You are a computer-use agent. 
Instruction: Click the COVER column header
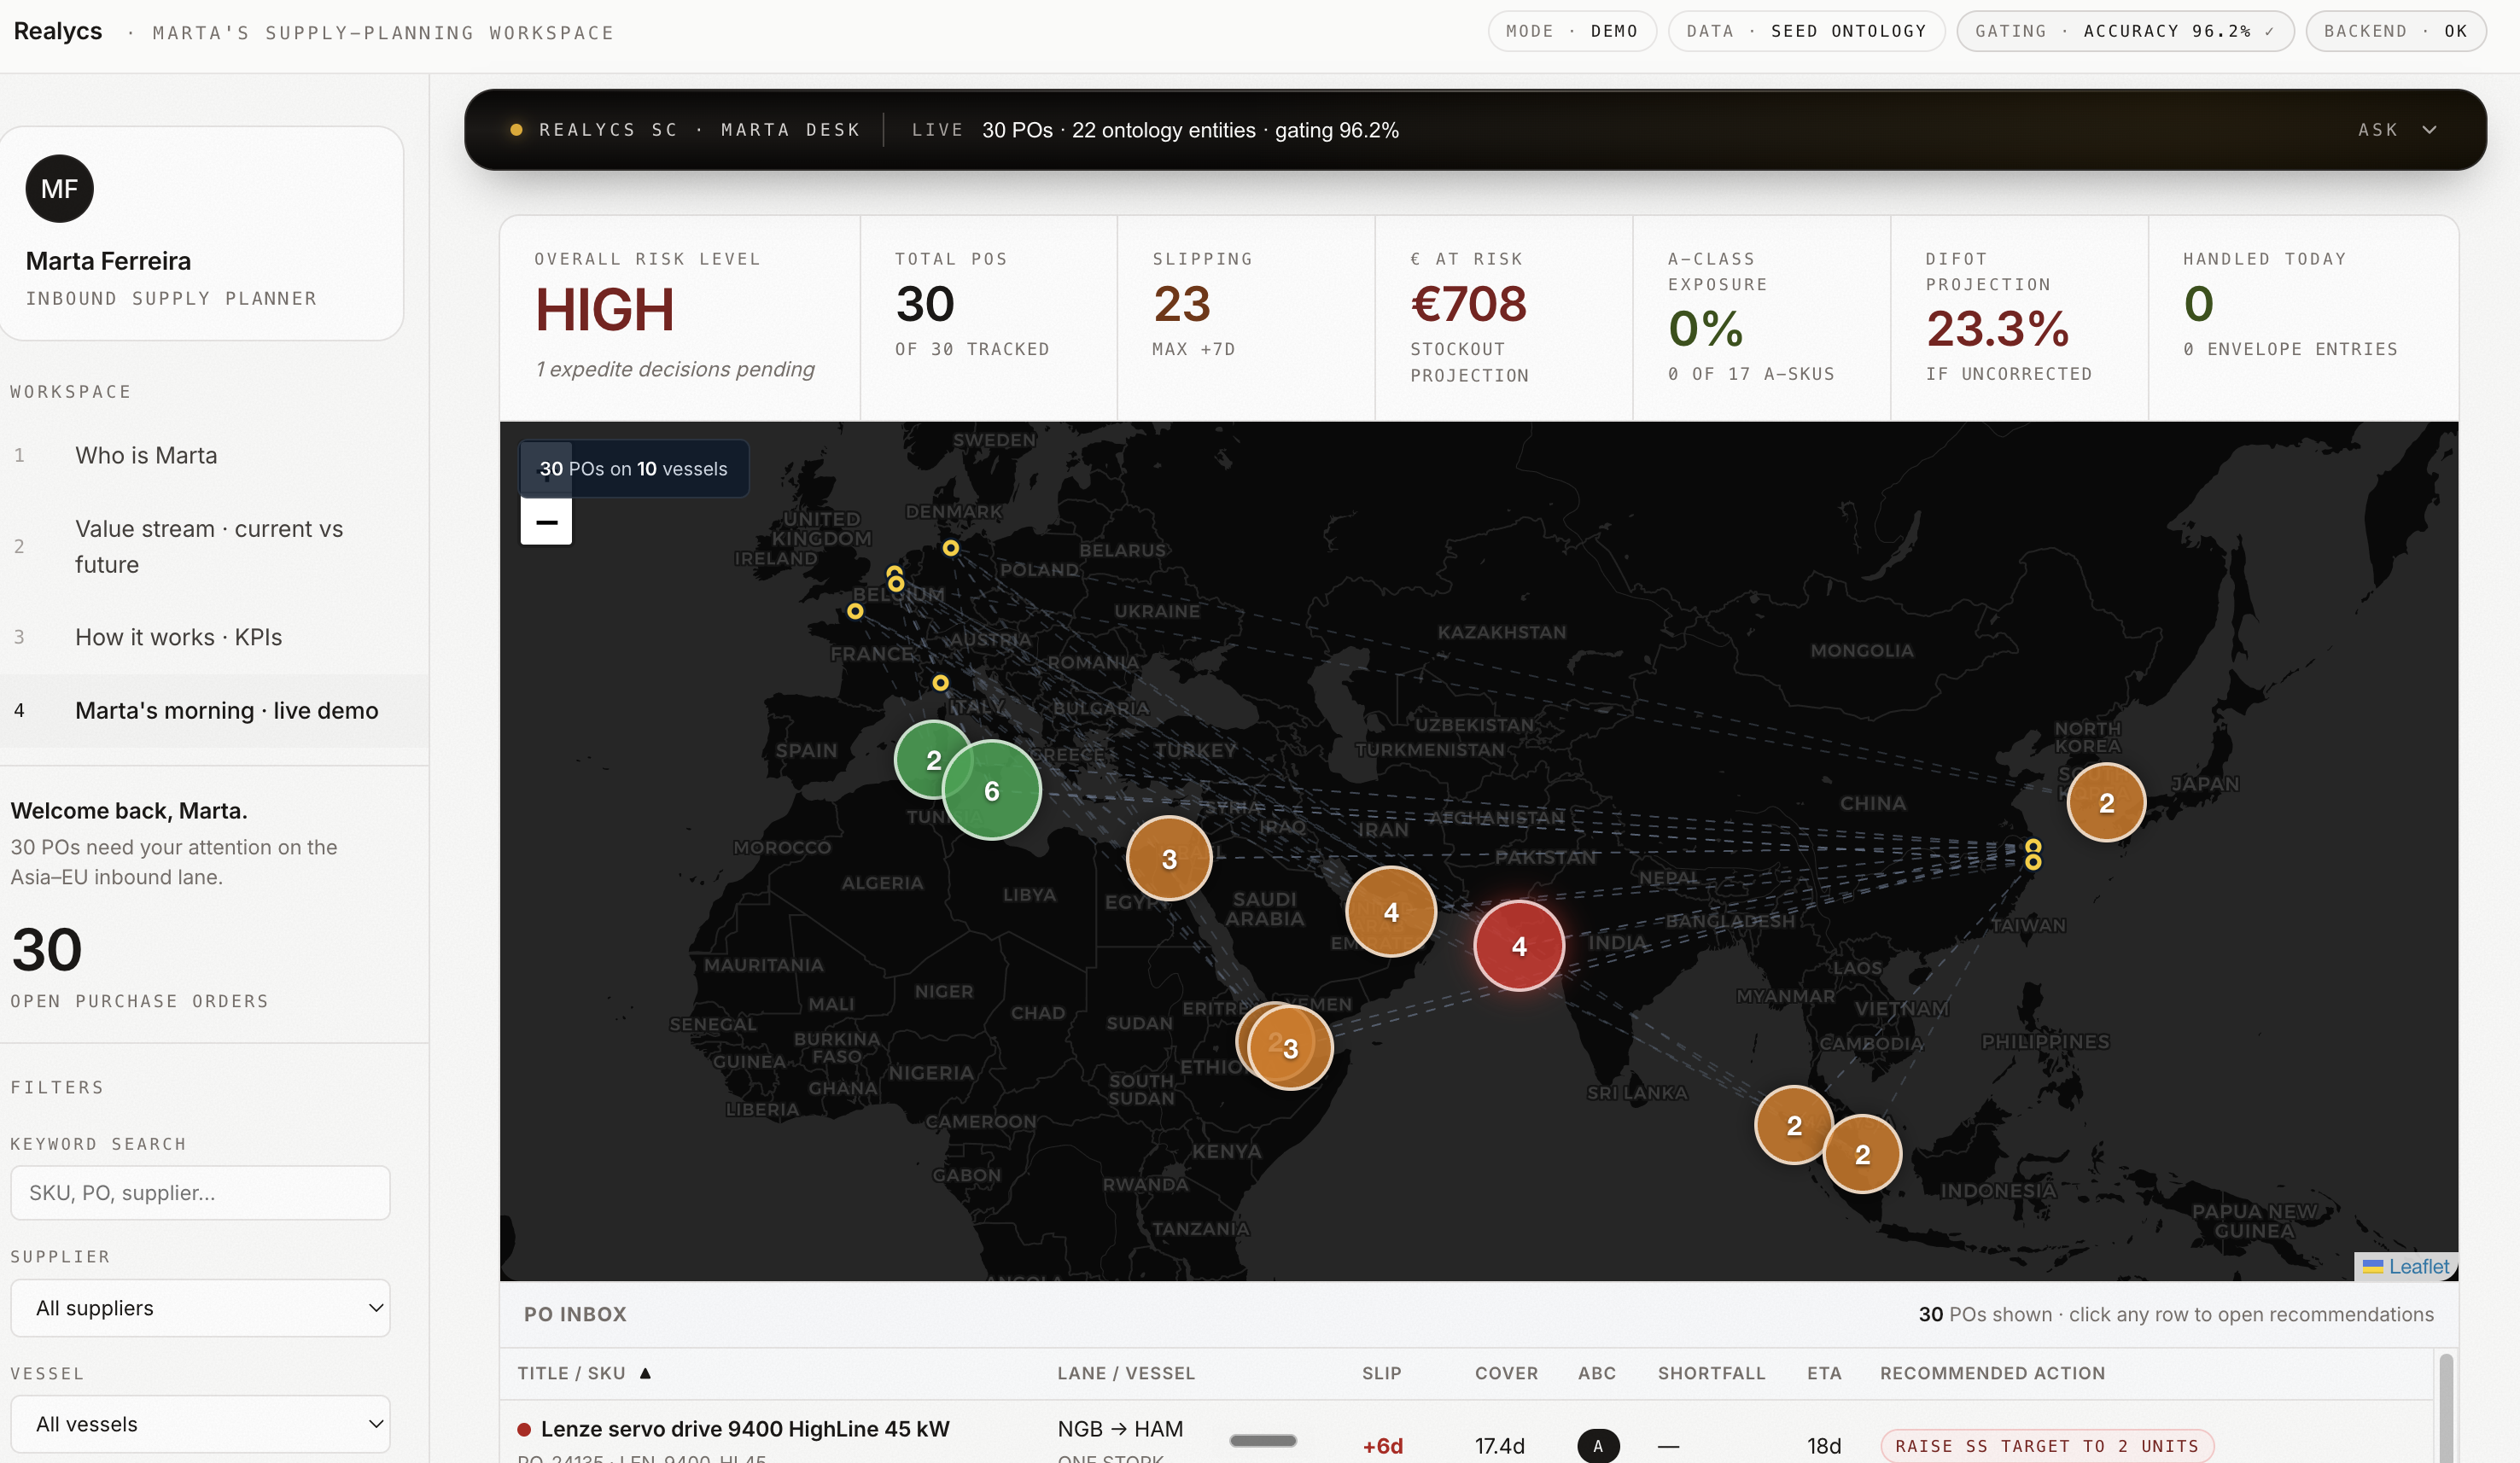coord(1506,1373)
